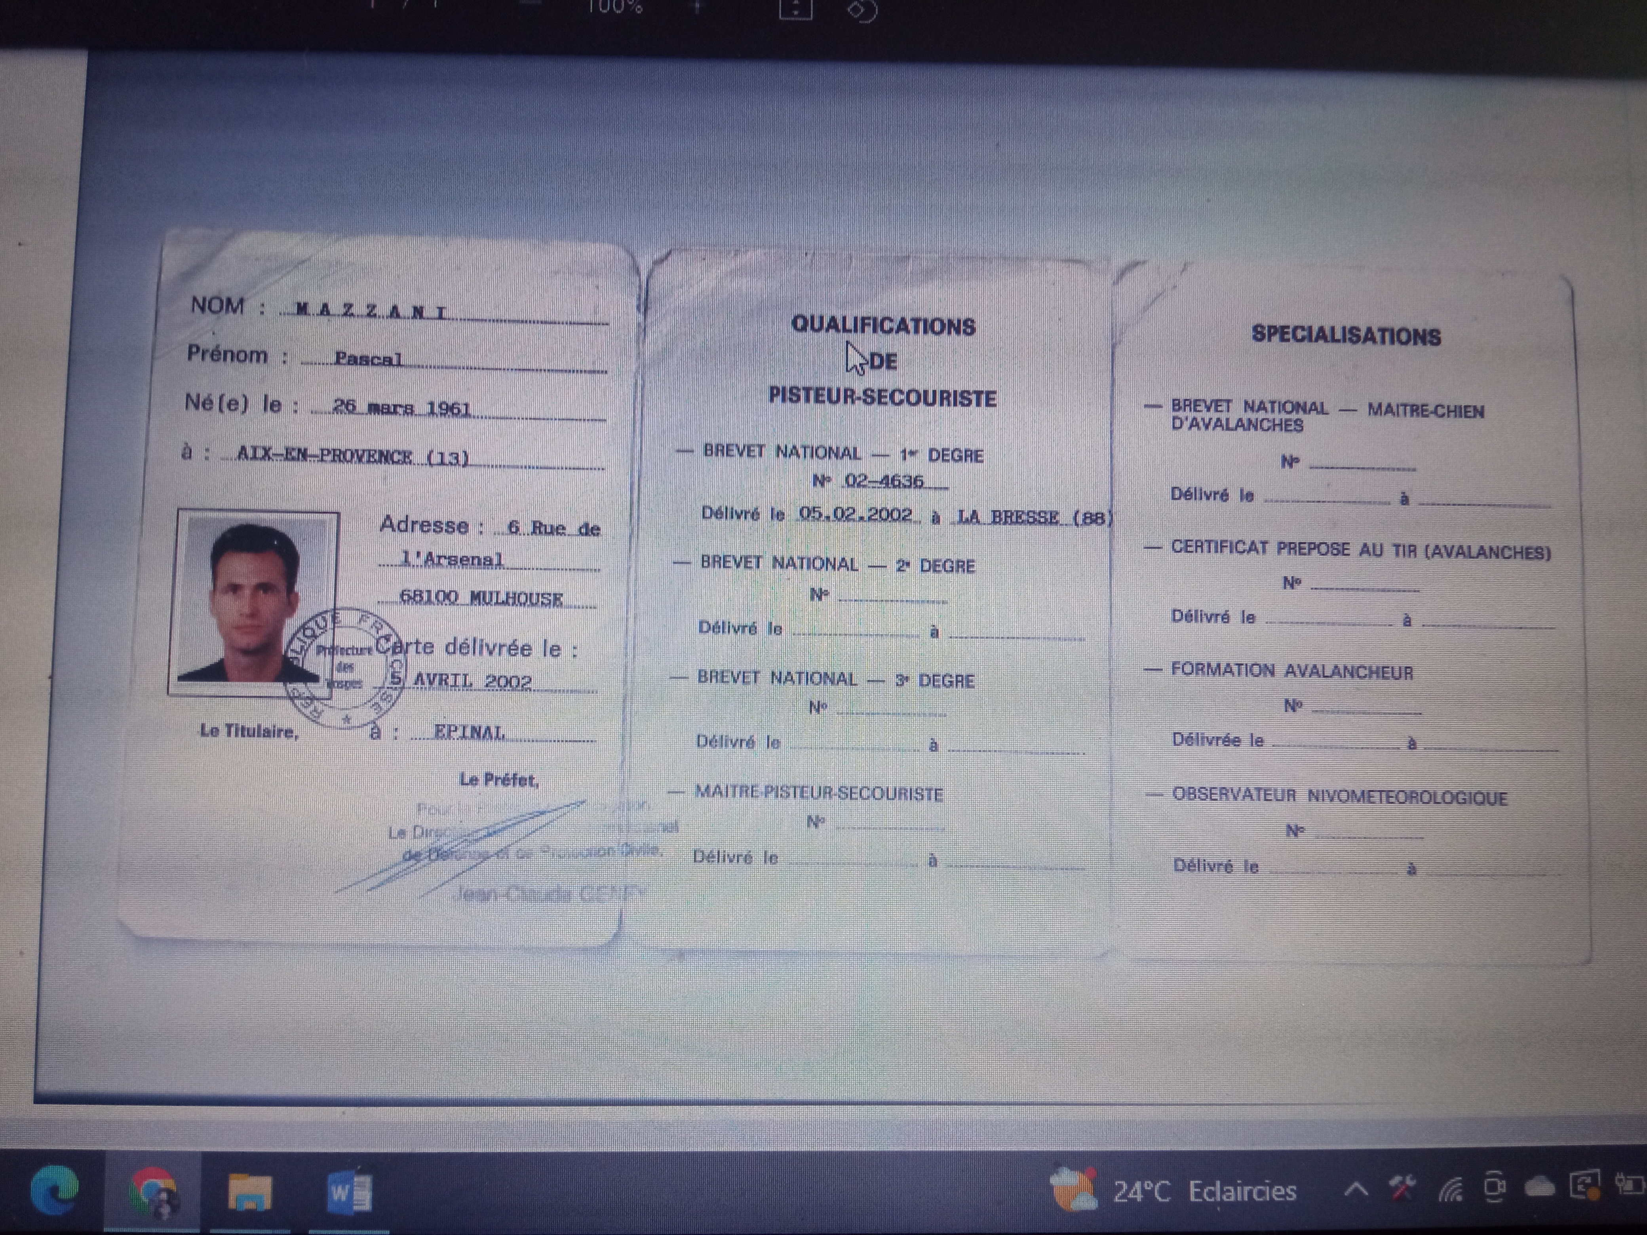This screenshot has width=1647, height=1235.
Task: Click the SPECIALISATIONS heading on the document
Action: pos(1345,336)
